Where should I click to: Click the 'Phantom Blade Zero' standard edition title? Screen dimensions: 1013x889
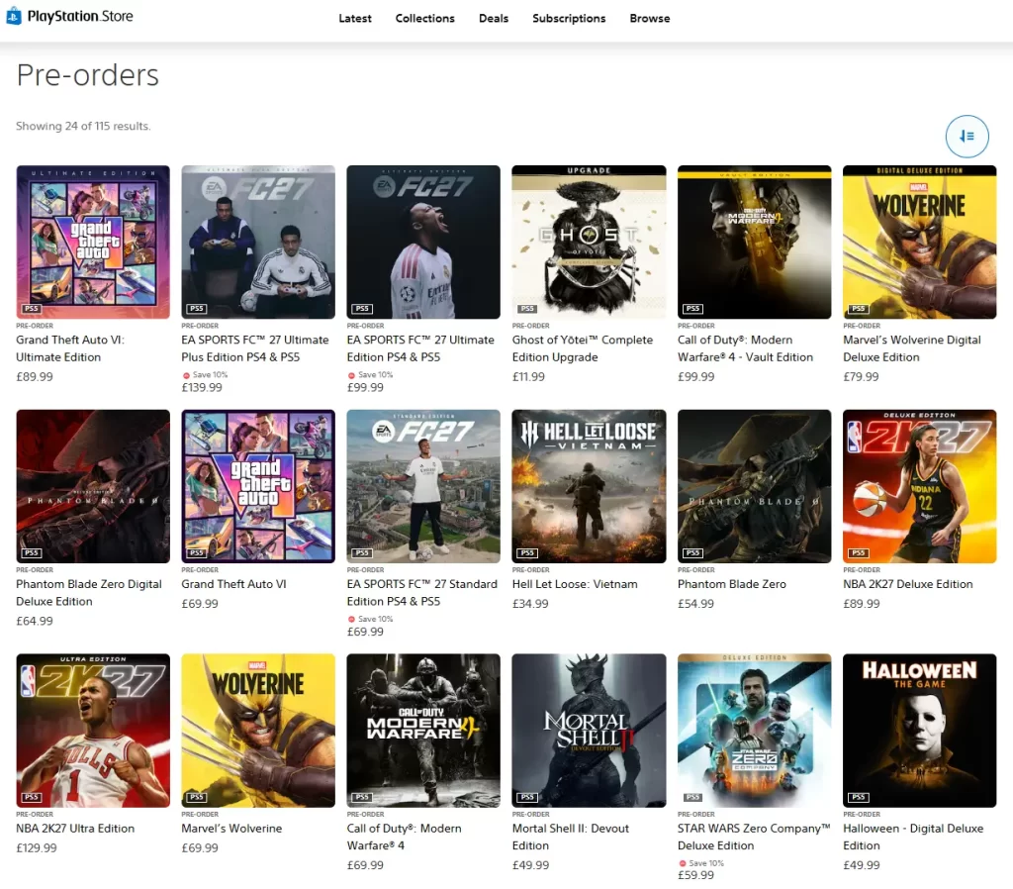[732, 584]
